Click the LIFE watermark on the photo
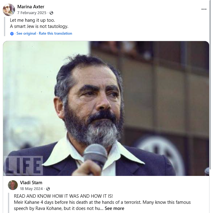This screenshot has width=211, height=213. [23, 165]
